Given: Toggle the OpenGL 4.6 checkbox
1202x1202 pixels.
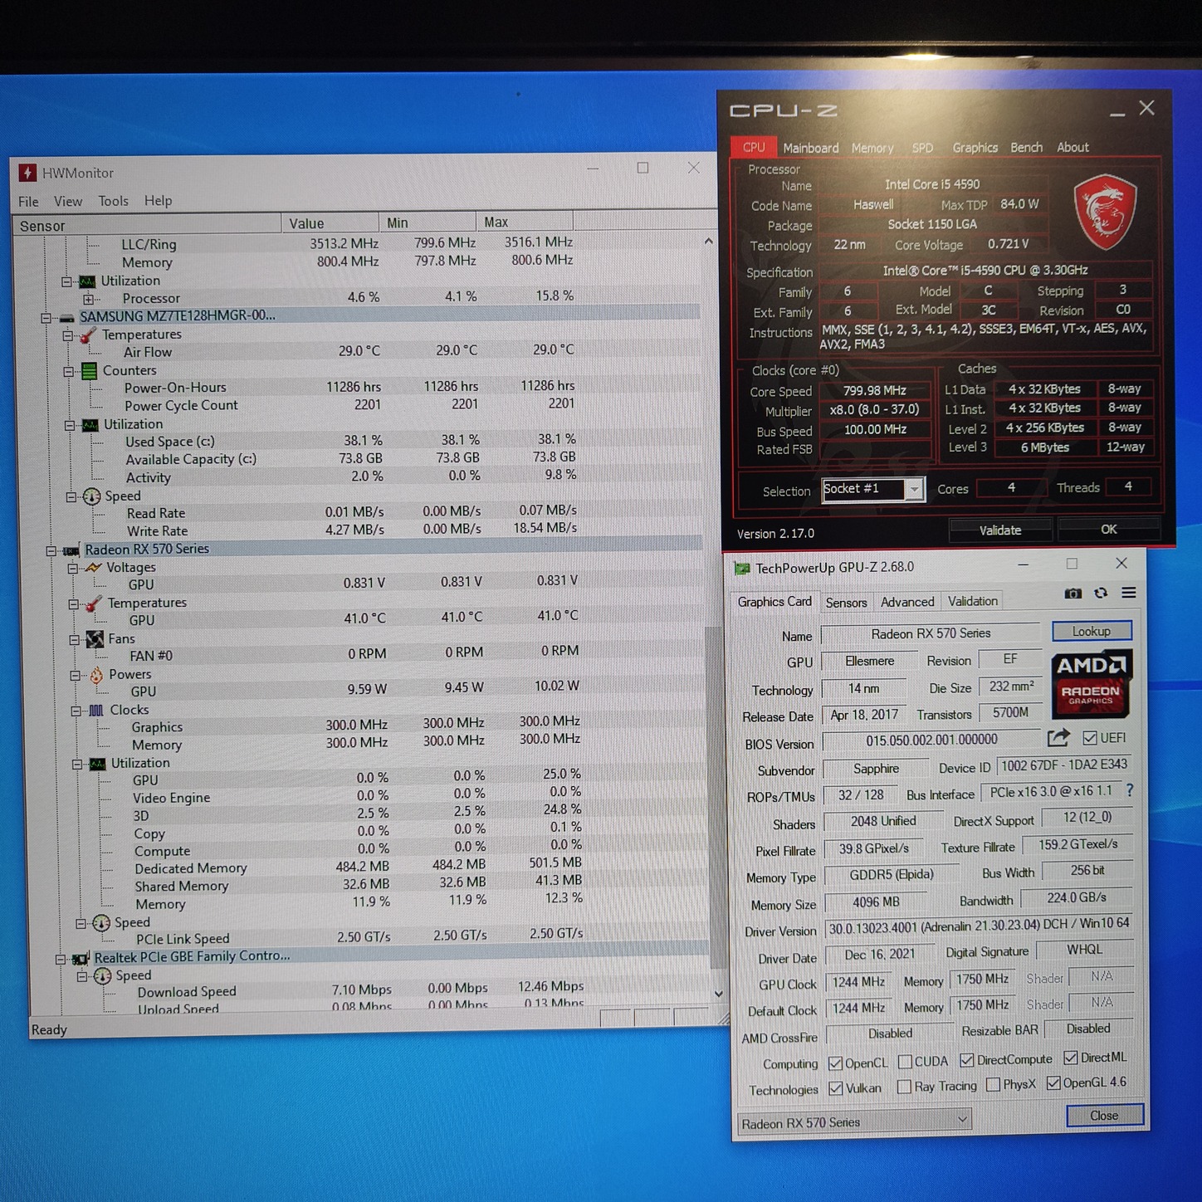Looking at the screenshot, I should (1053, 1083).
